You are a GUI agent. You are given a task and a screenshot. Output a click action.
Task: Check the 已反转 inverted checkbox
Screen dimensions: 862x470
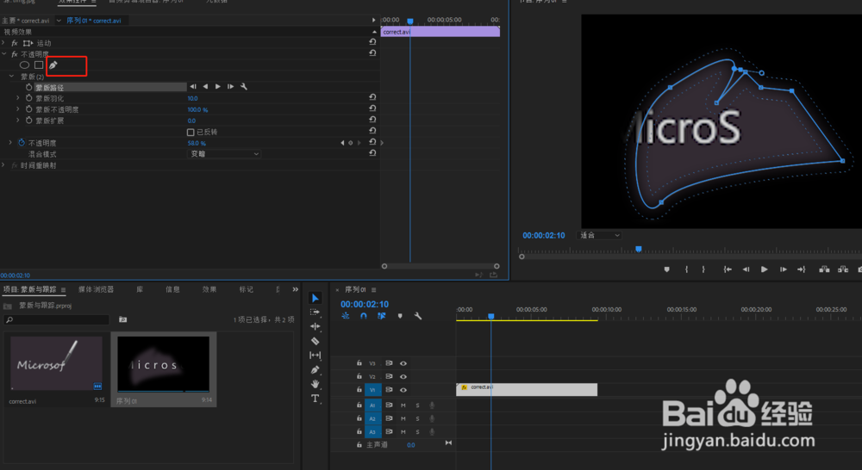coord(191,132)
